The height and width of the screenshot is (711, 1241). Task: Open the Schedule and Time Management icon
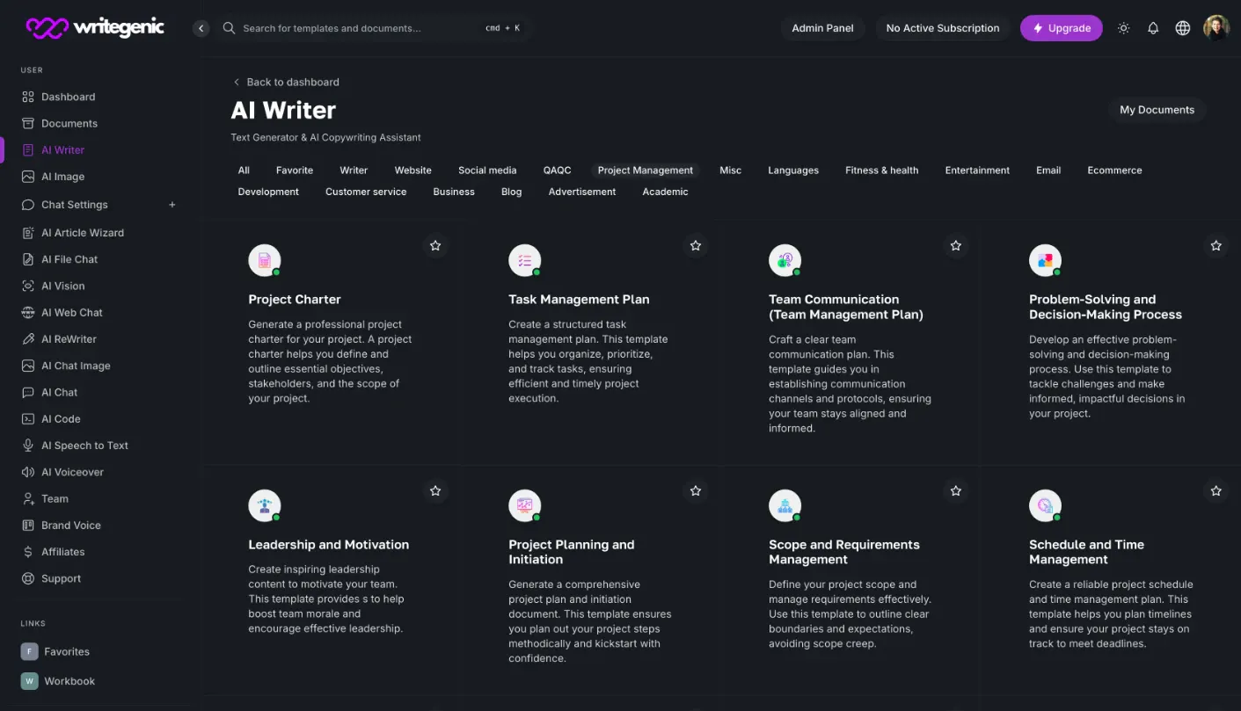point(1045,505)
